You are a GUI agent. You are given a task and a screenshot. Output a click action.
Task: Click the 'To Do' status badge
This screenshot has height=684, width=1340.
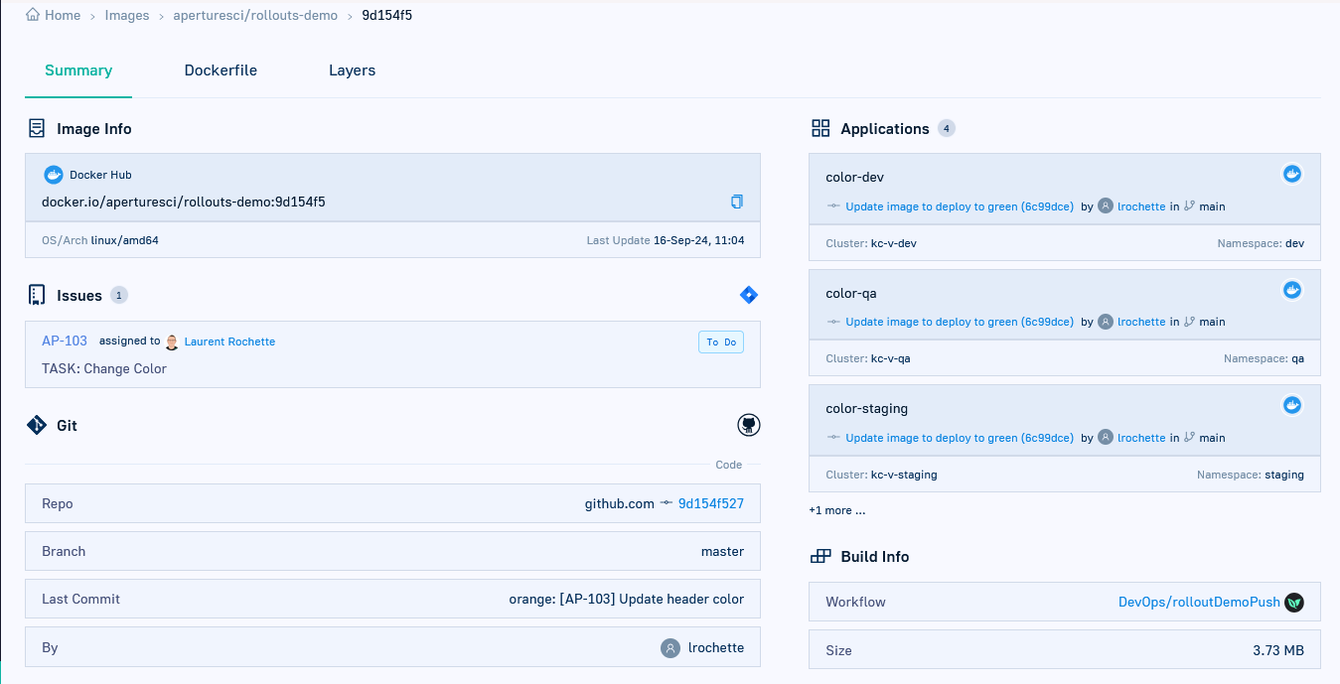tap(721, 342)
